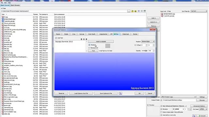Click Save Options to File

[106, 93]
